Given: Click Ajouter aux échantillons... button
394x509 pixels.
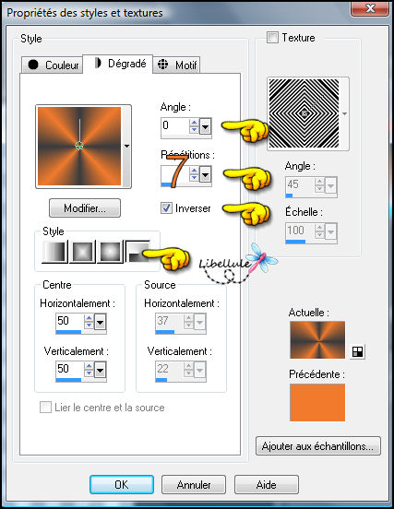Looking at the screenshot, I should point(318,446).
